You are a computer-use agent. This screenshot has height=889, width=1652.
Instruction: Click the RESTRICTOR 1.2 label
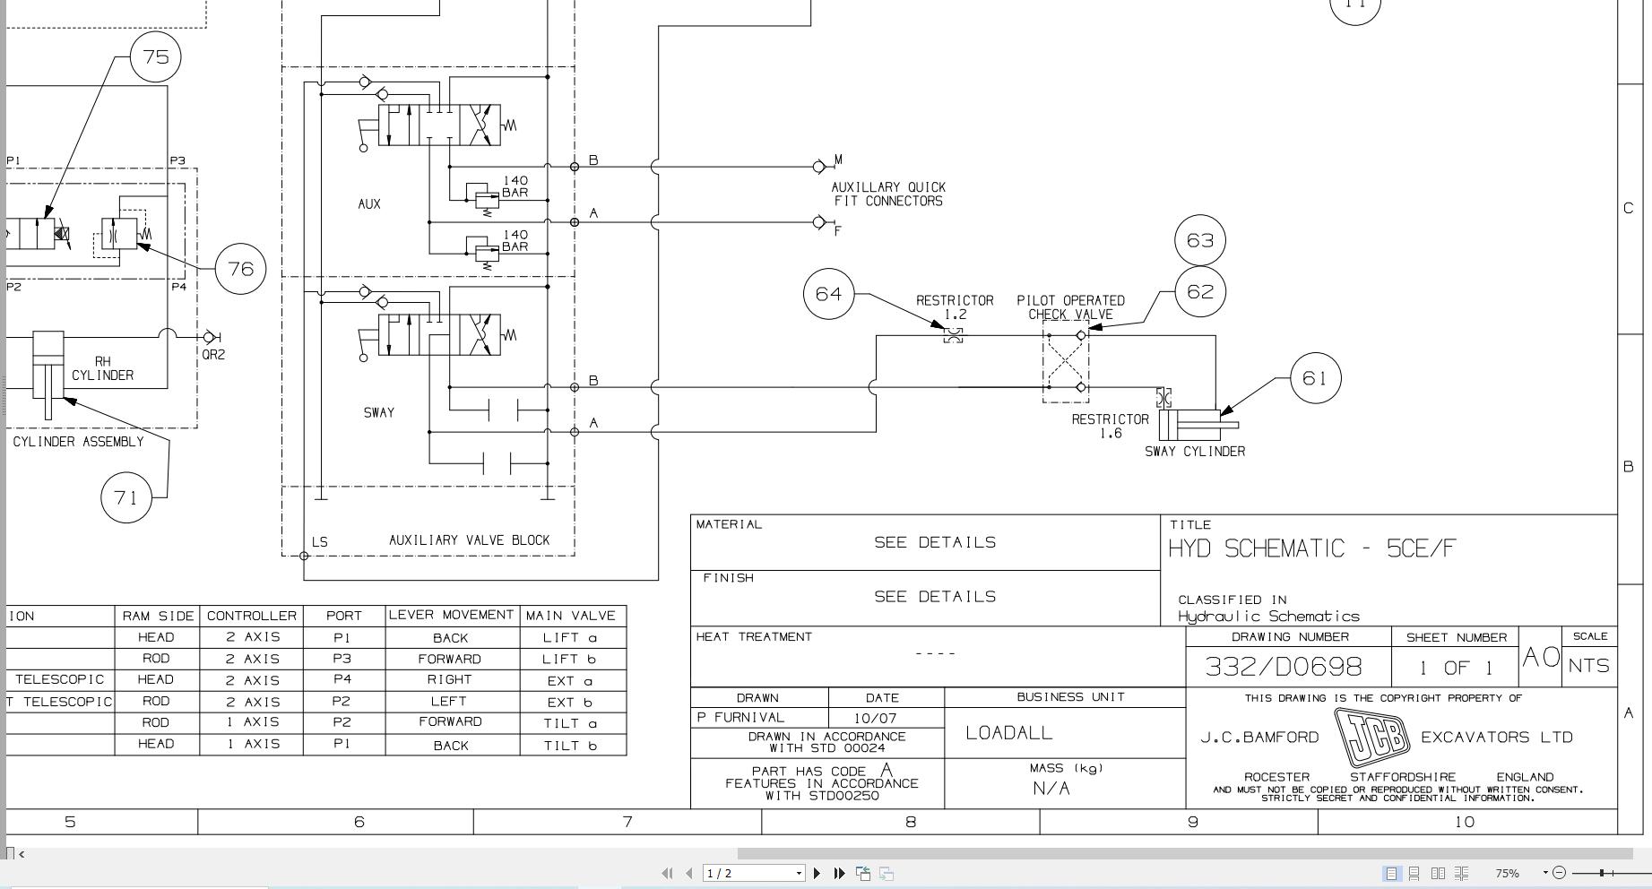(955, 307)
